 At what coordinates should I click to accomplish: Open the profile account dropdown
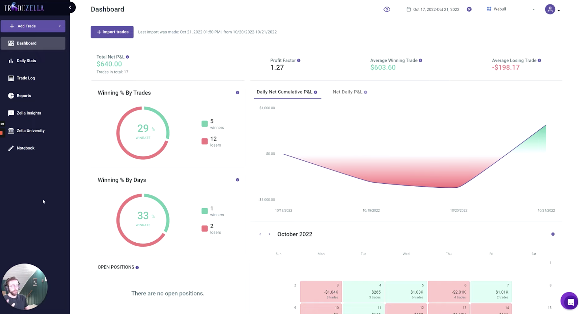559,11
